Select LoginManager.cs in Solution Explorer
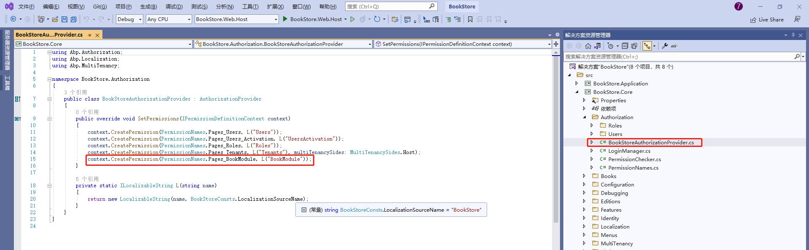 coord(629,151)
